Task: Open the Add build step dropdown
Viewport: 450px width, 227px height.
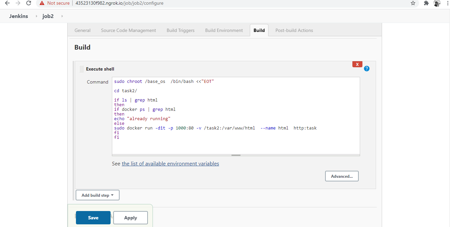Action: [x=97, y=195]
